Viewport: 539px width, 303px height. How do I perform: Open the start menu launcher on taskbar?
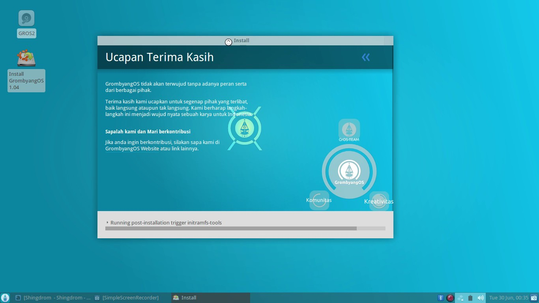pos(5,298)
